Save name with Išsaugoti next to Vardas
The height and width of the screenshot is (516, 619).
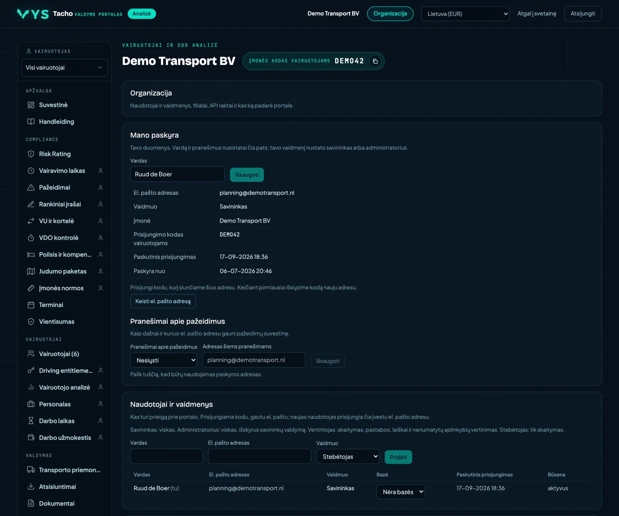(x=247, y=175)
